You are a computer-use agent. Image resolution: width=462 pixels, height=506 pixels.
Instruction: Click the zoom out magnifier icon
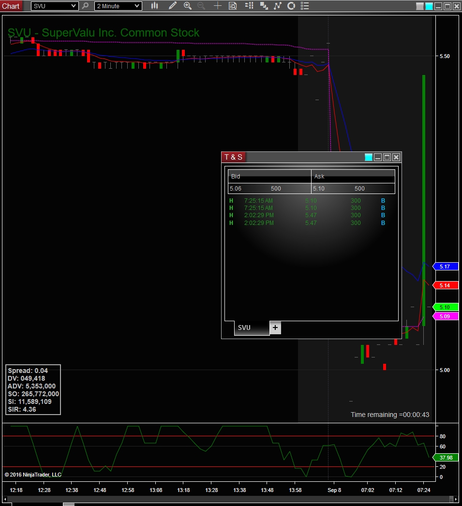201,6
